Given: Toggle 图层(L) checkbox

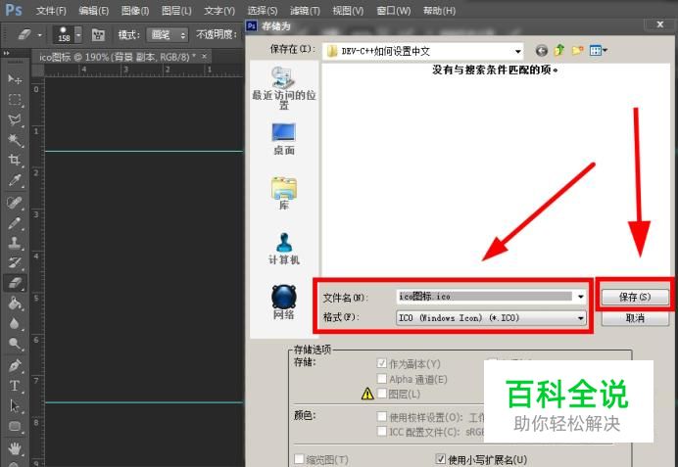Looking at the screenshot, I should click(x=381, y=394).
